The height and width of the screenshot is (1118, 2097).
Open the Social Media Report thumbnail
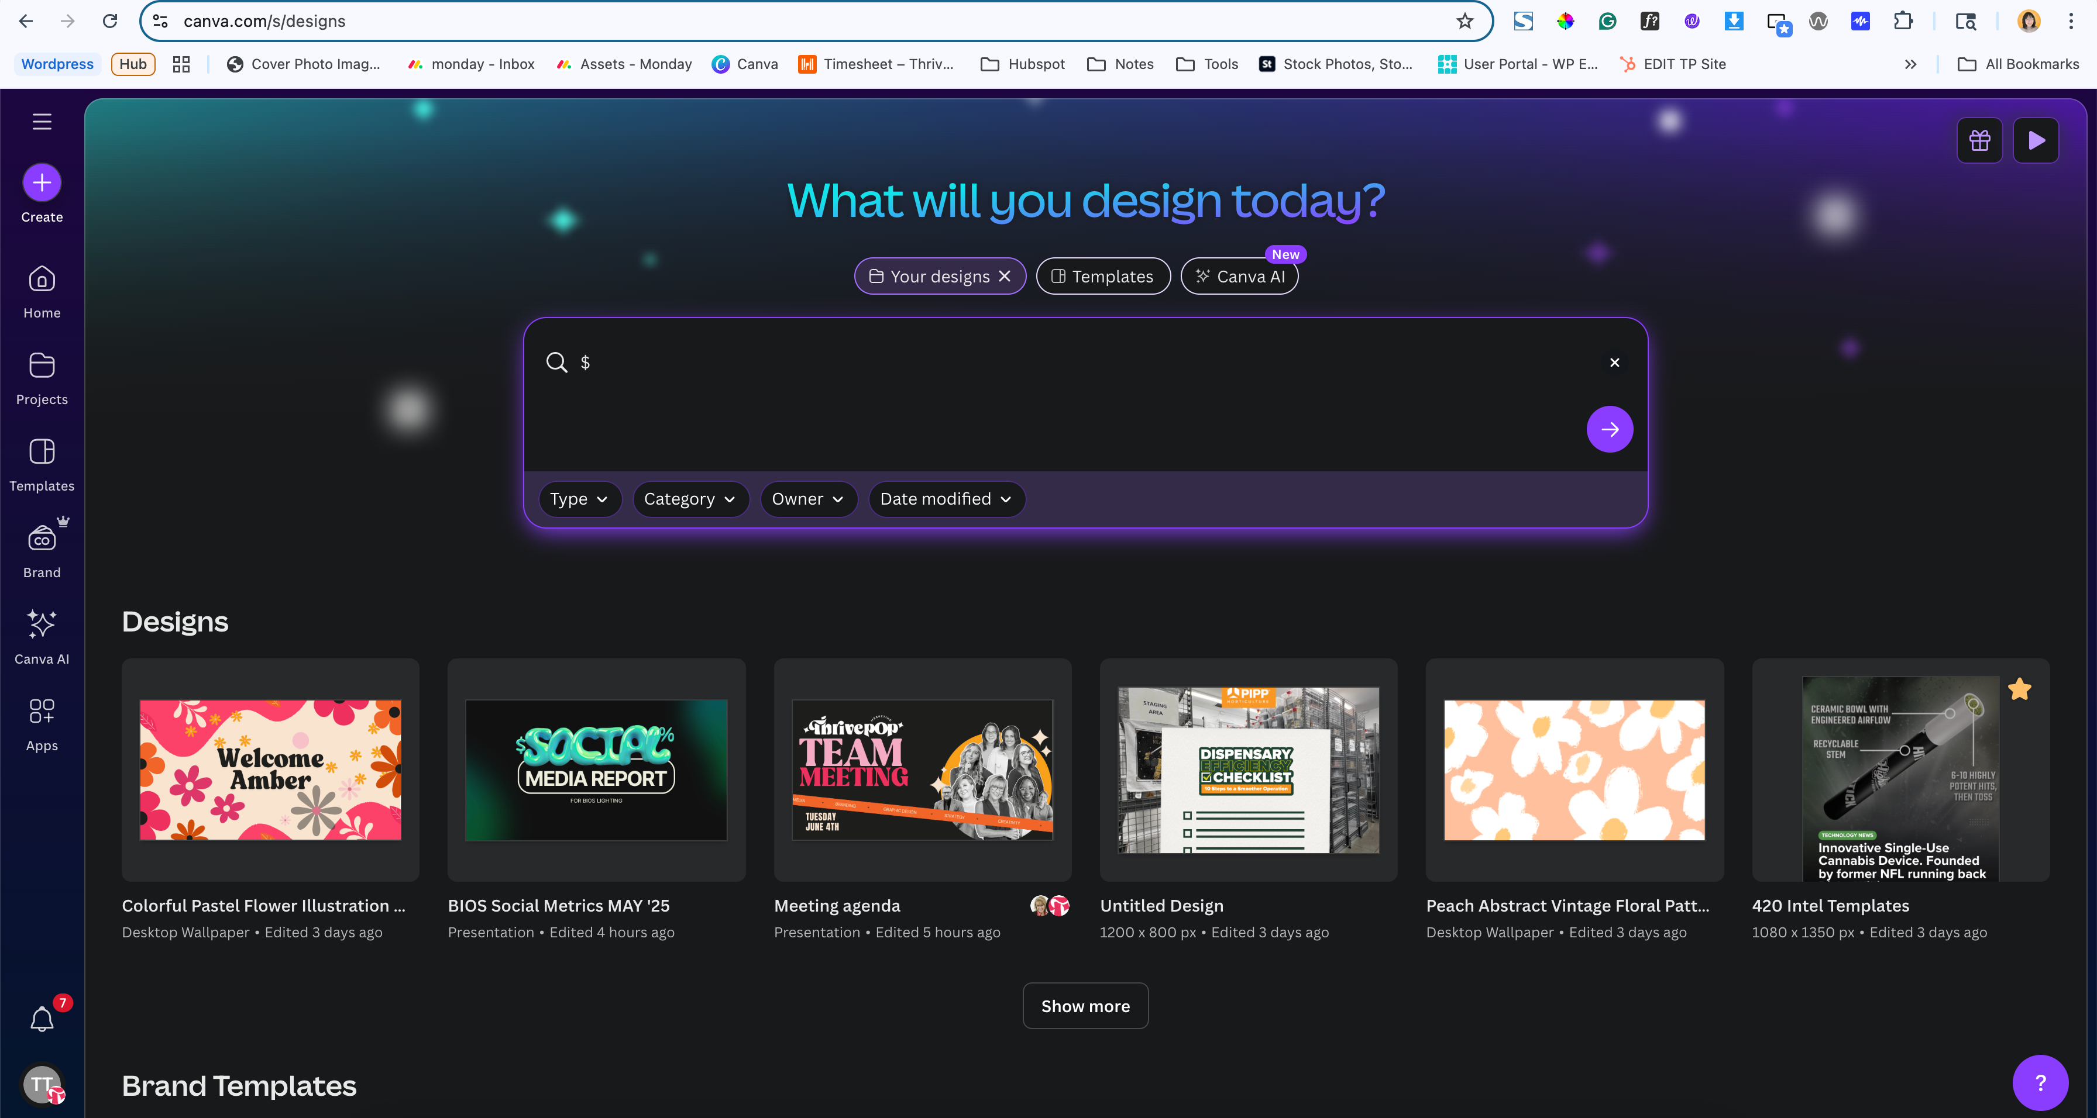click(x=596, y=770)
